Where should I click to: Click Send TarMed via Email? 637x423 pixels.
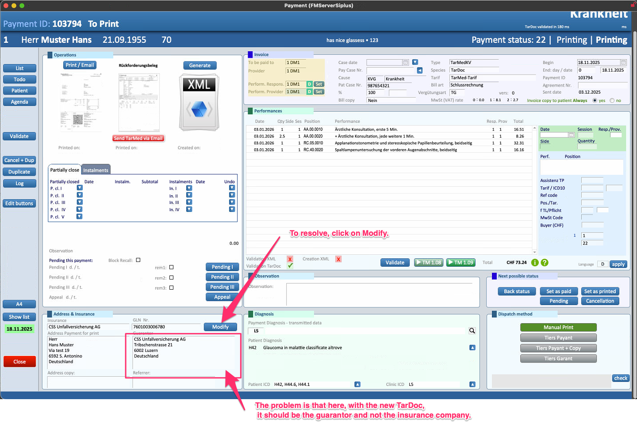138,138
